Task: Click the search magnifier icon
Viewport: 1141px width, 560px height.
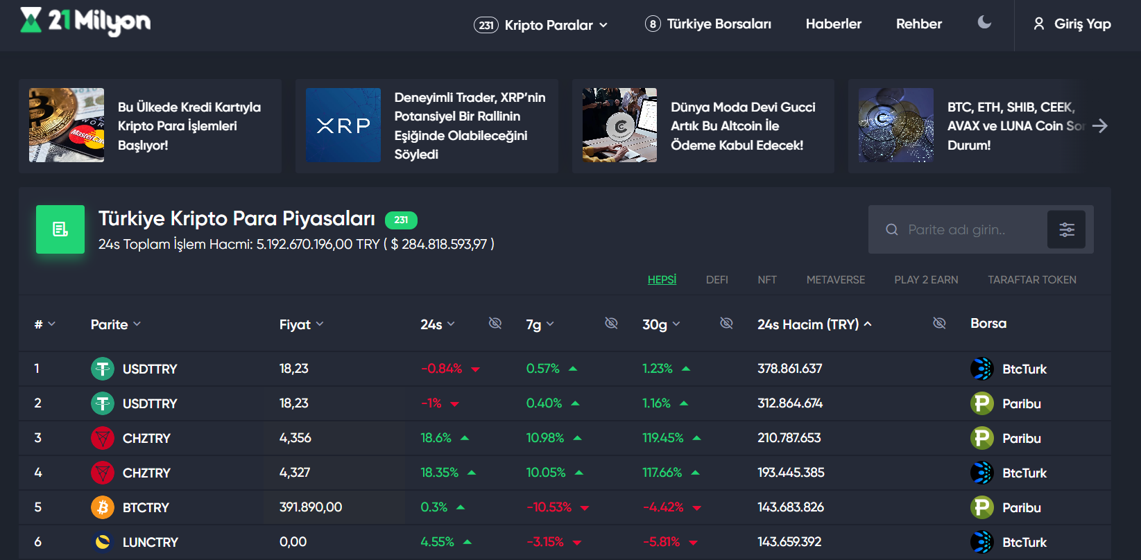Action: 891,230
